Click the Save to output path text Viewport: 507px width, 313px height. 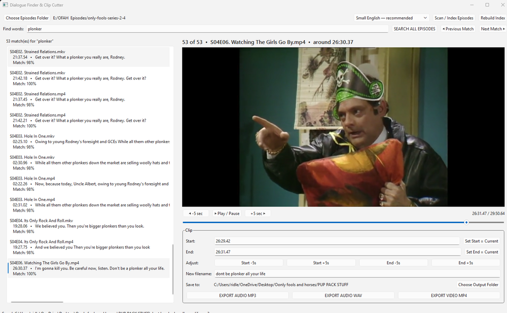[x=281, y=285]
